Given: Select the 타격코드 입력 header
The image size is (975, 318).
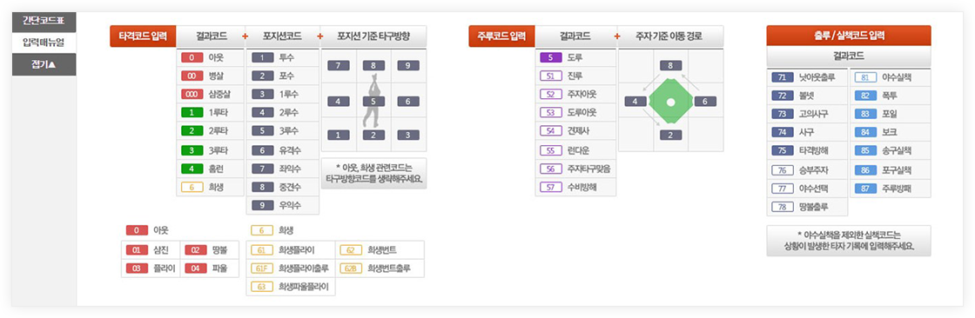Looking at the screenshot, I should pos(143,36).
